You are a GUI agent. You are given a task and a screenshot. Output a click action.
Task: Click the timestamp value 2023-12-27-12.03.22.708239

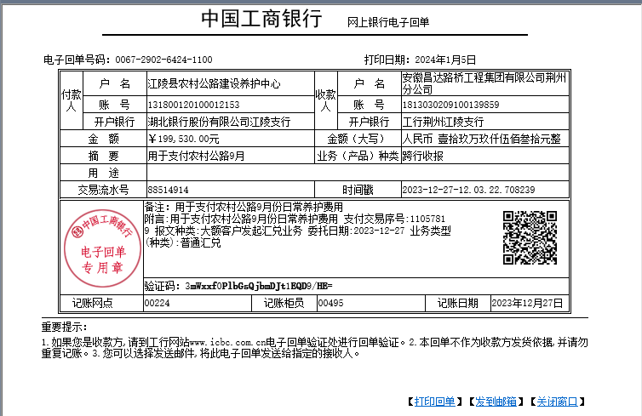point(468,190)
